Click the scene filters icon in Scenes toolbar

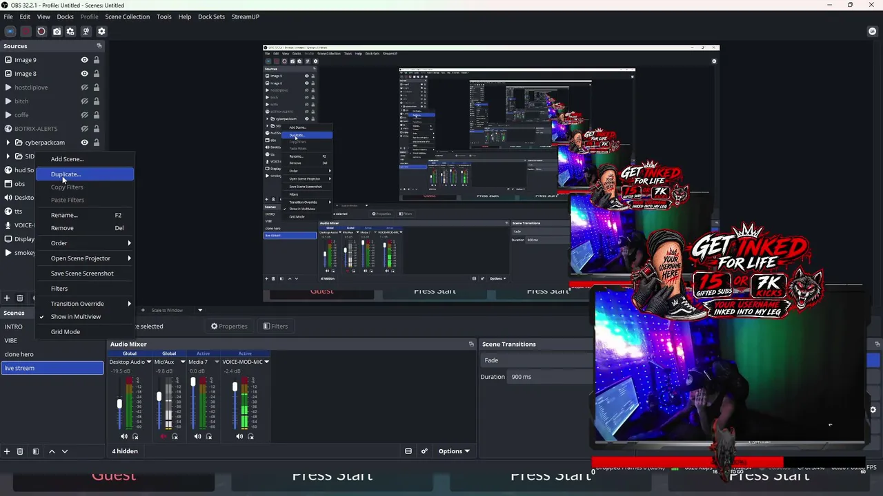coord(36,451)
